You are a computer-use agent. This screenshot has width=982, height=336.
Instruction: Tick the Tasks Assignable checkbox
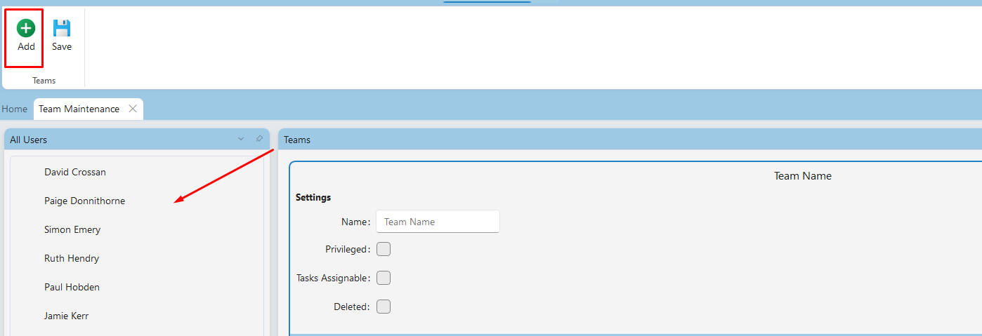[384, 278]
